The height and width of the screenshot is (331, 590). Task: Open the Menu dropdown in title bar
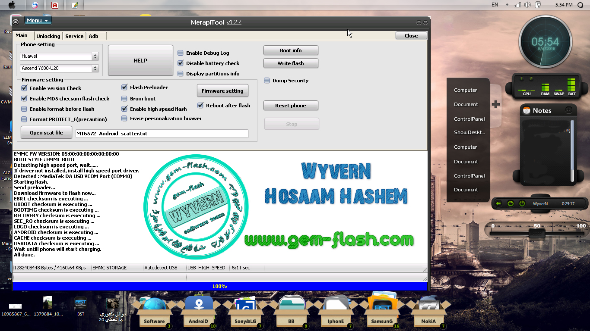point(38,21)
